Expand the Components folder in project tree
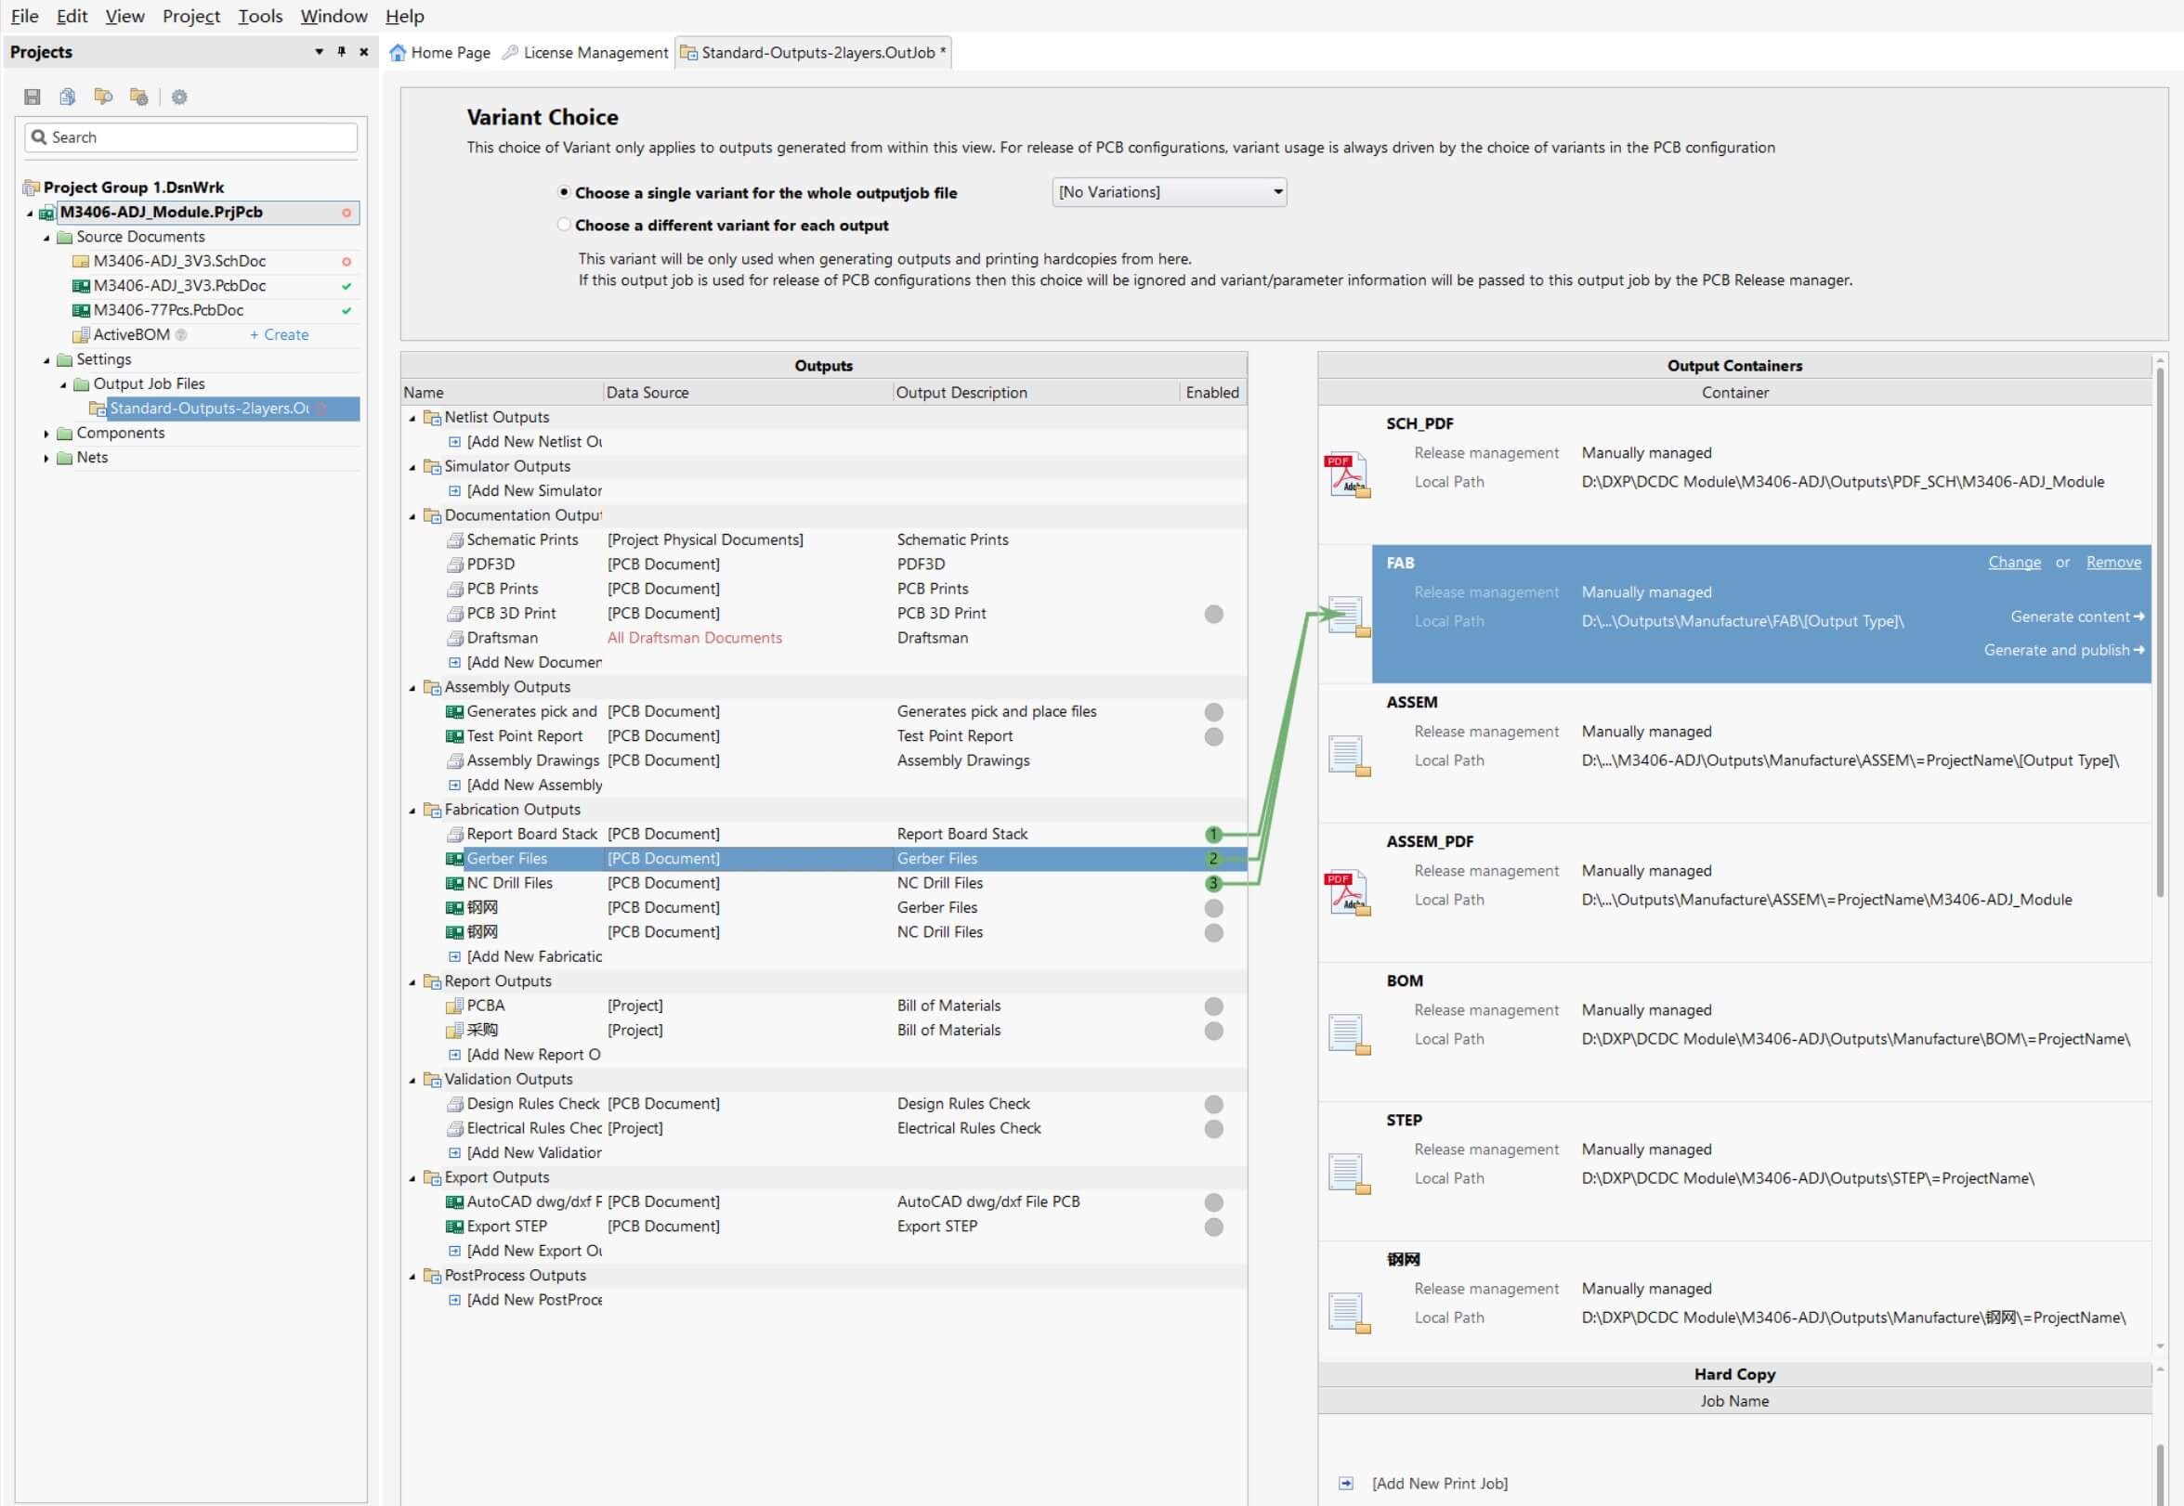The image size is (2184, 1506). (x=46, y=433)
